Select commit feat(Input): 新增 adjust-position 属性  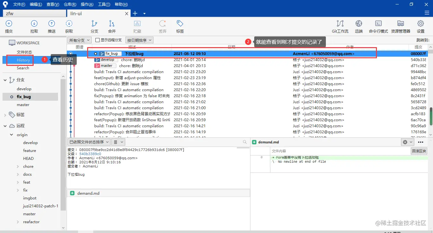coord(247,78)
